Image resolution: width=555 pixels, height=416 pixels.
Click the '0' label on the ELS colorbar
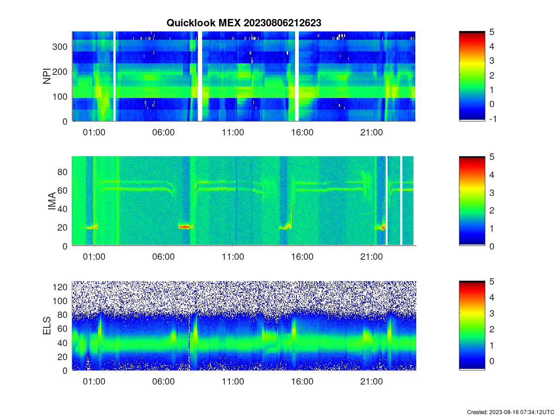[493, 361]
